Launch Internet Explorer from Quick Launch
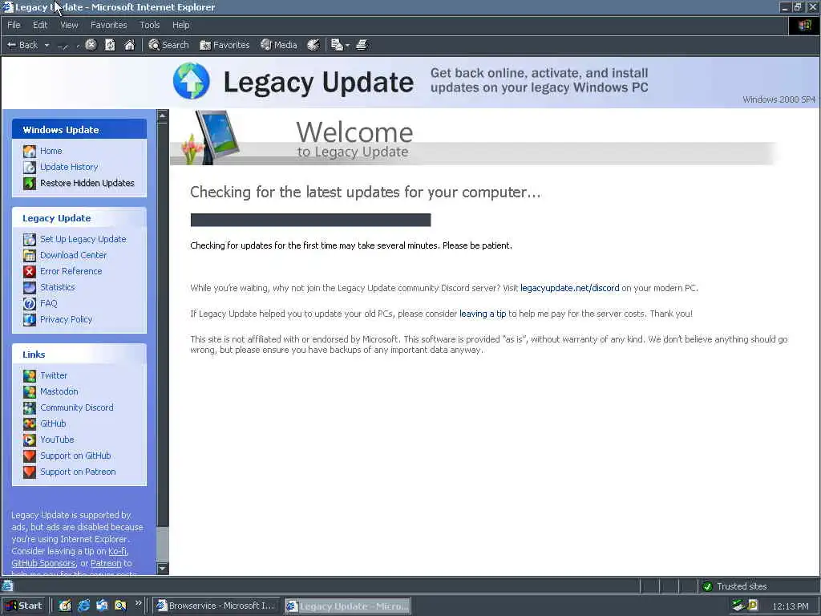 pos(83,606)
